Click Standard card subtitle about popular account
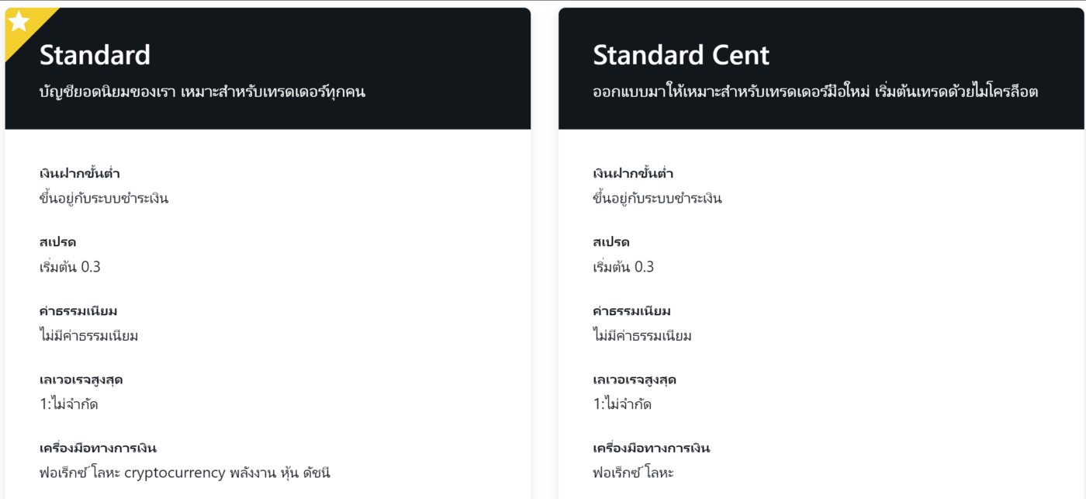The width and height of the screenshot is (1086, 499). coord(202,92)
